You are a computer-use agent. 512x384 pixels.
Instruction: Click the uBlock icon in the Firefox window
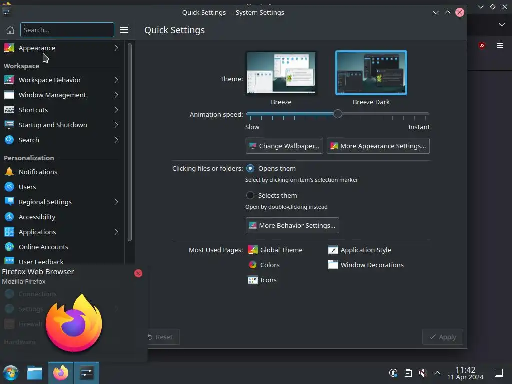pyautogui.click(x=482, y=45)
